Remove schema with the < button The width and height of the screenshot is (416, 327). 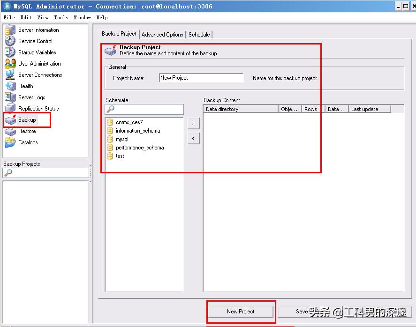tap(193, 138)
